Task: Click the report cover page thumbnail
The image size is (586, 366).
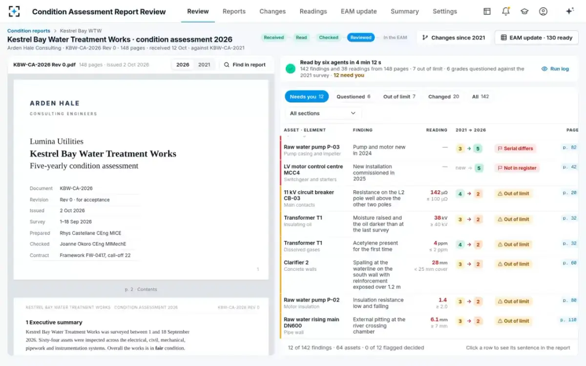Action: coord(141,180)
